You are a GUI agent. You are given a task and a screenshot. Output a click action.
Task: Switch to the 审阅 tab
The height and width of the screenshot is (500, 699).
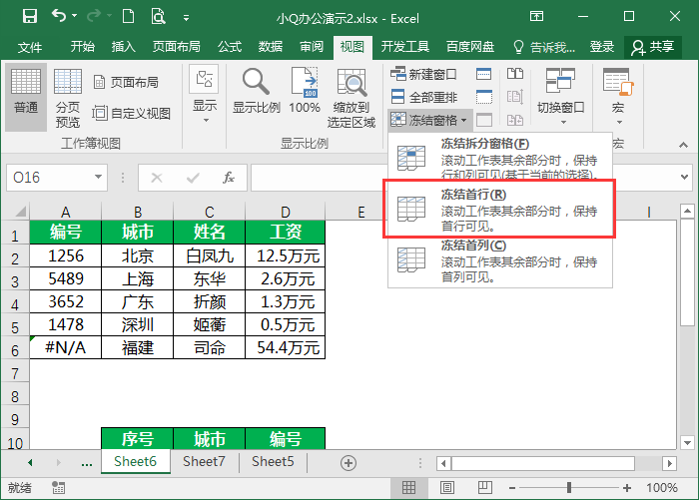coord(312,46)
